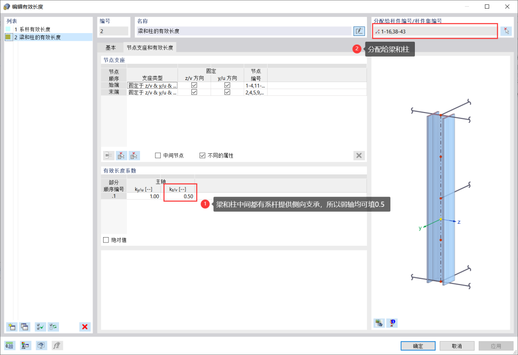Click the 编号 field showing 2
This screenshot has height=355, width=518.
click(114, 31)
